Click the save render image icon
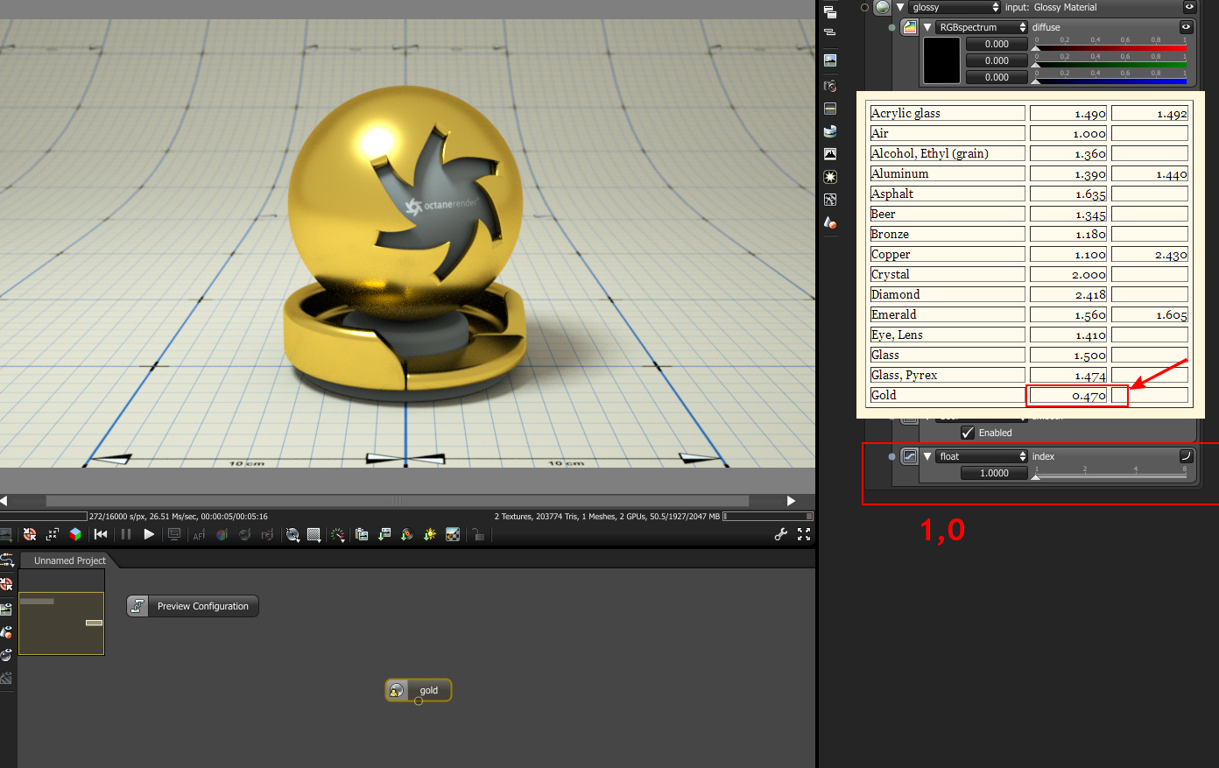Image resolution: width=1219 pixels, height=768 pixels. click(x=384, y=534)
